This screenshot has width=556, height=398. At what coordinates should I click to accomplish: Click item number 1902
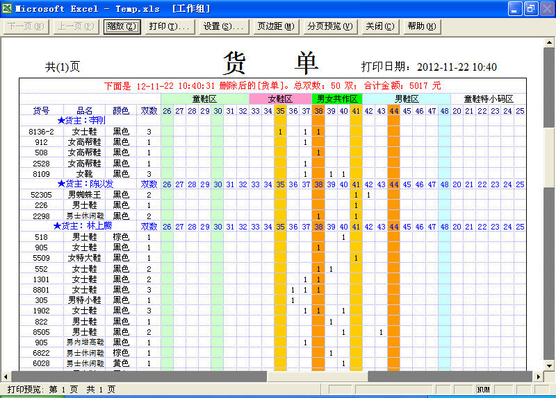pos(41,311)
